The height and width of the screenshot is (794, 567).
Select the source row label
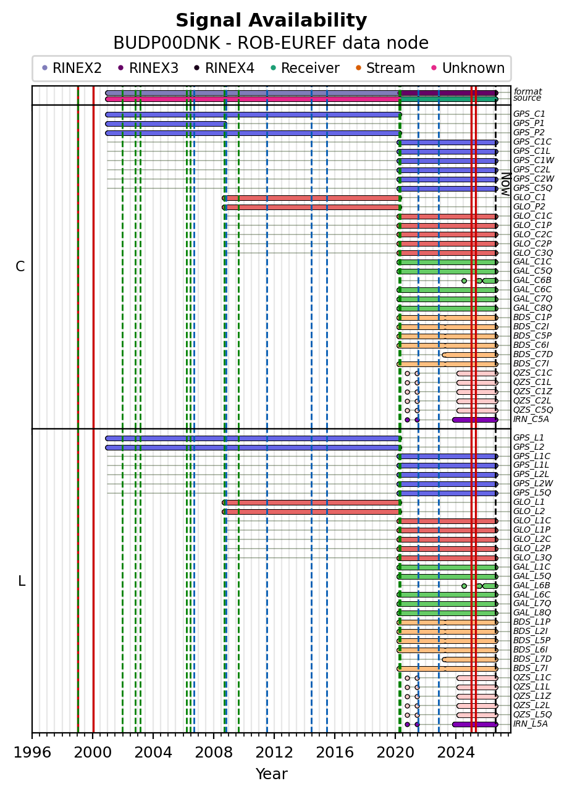click(x=527, y=98)
